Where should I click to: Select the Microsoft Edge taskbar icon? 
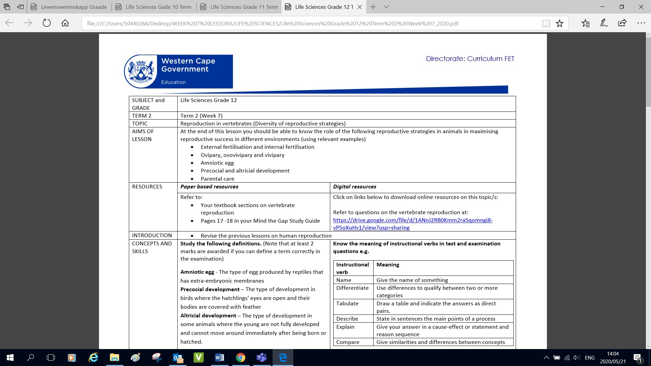tap(283, 358)
